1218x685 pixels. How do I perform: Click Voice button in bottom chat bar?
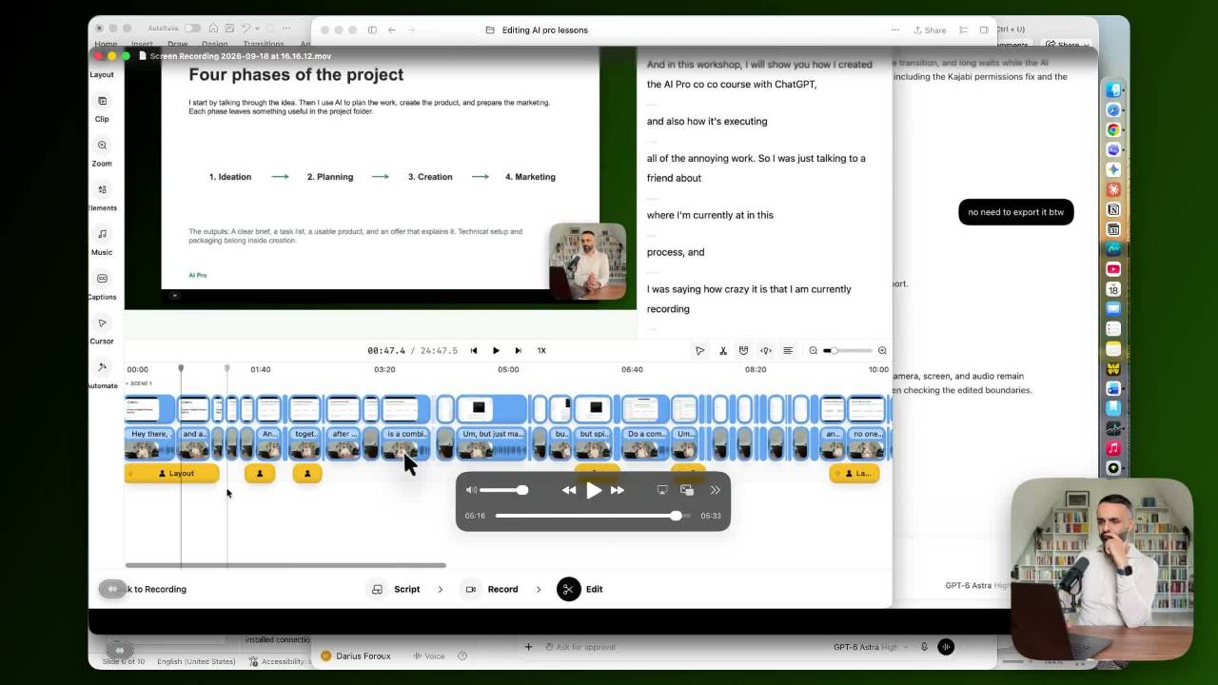428,656
